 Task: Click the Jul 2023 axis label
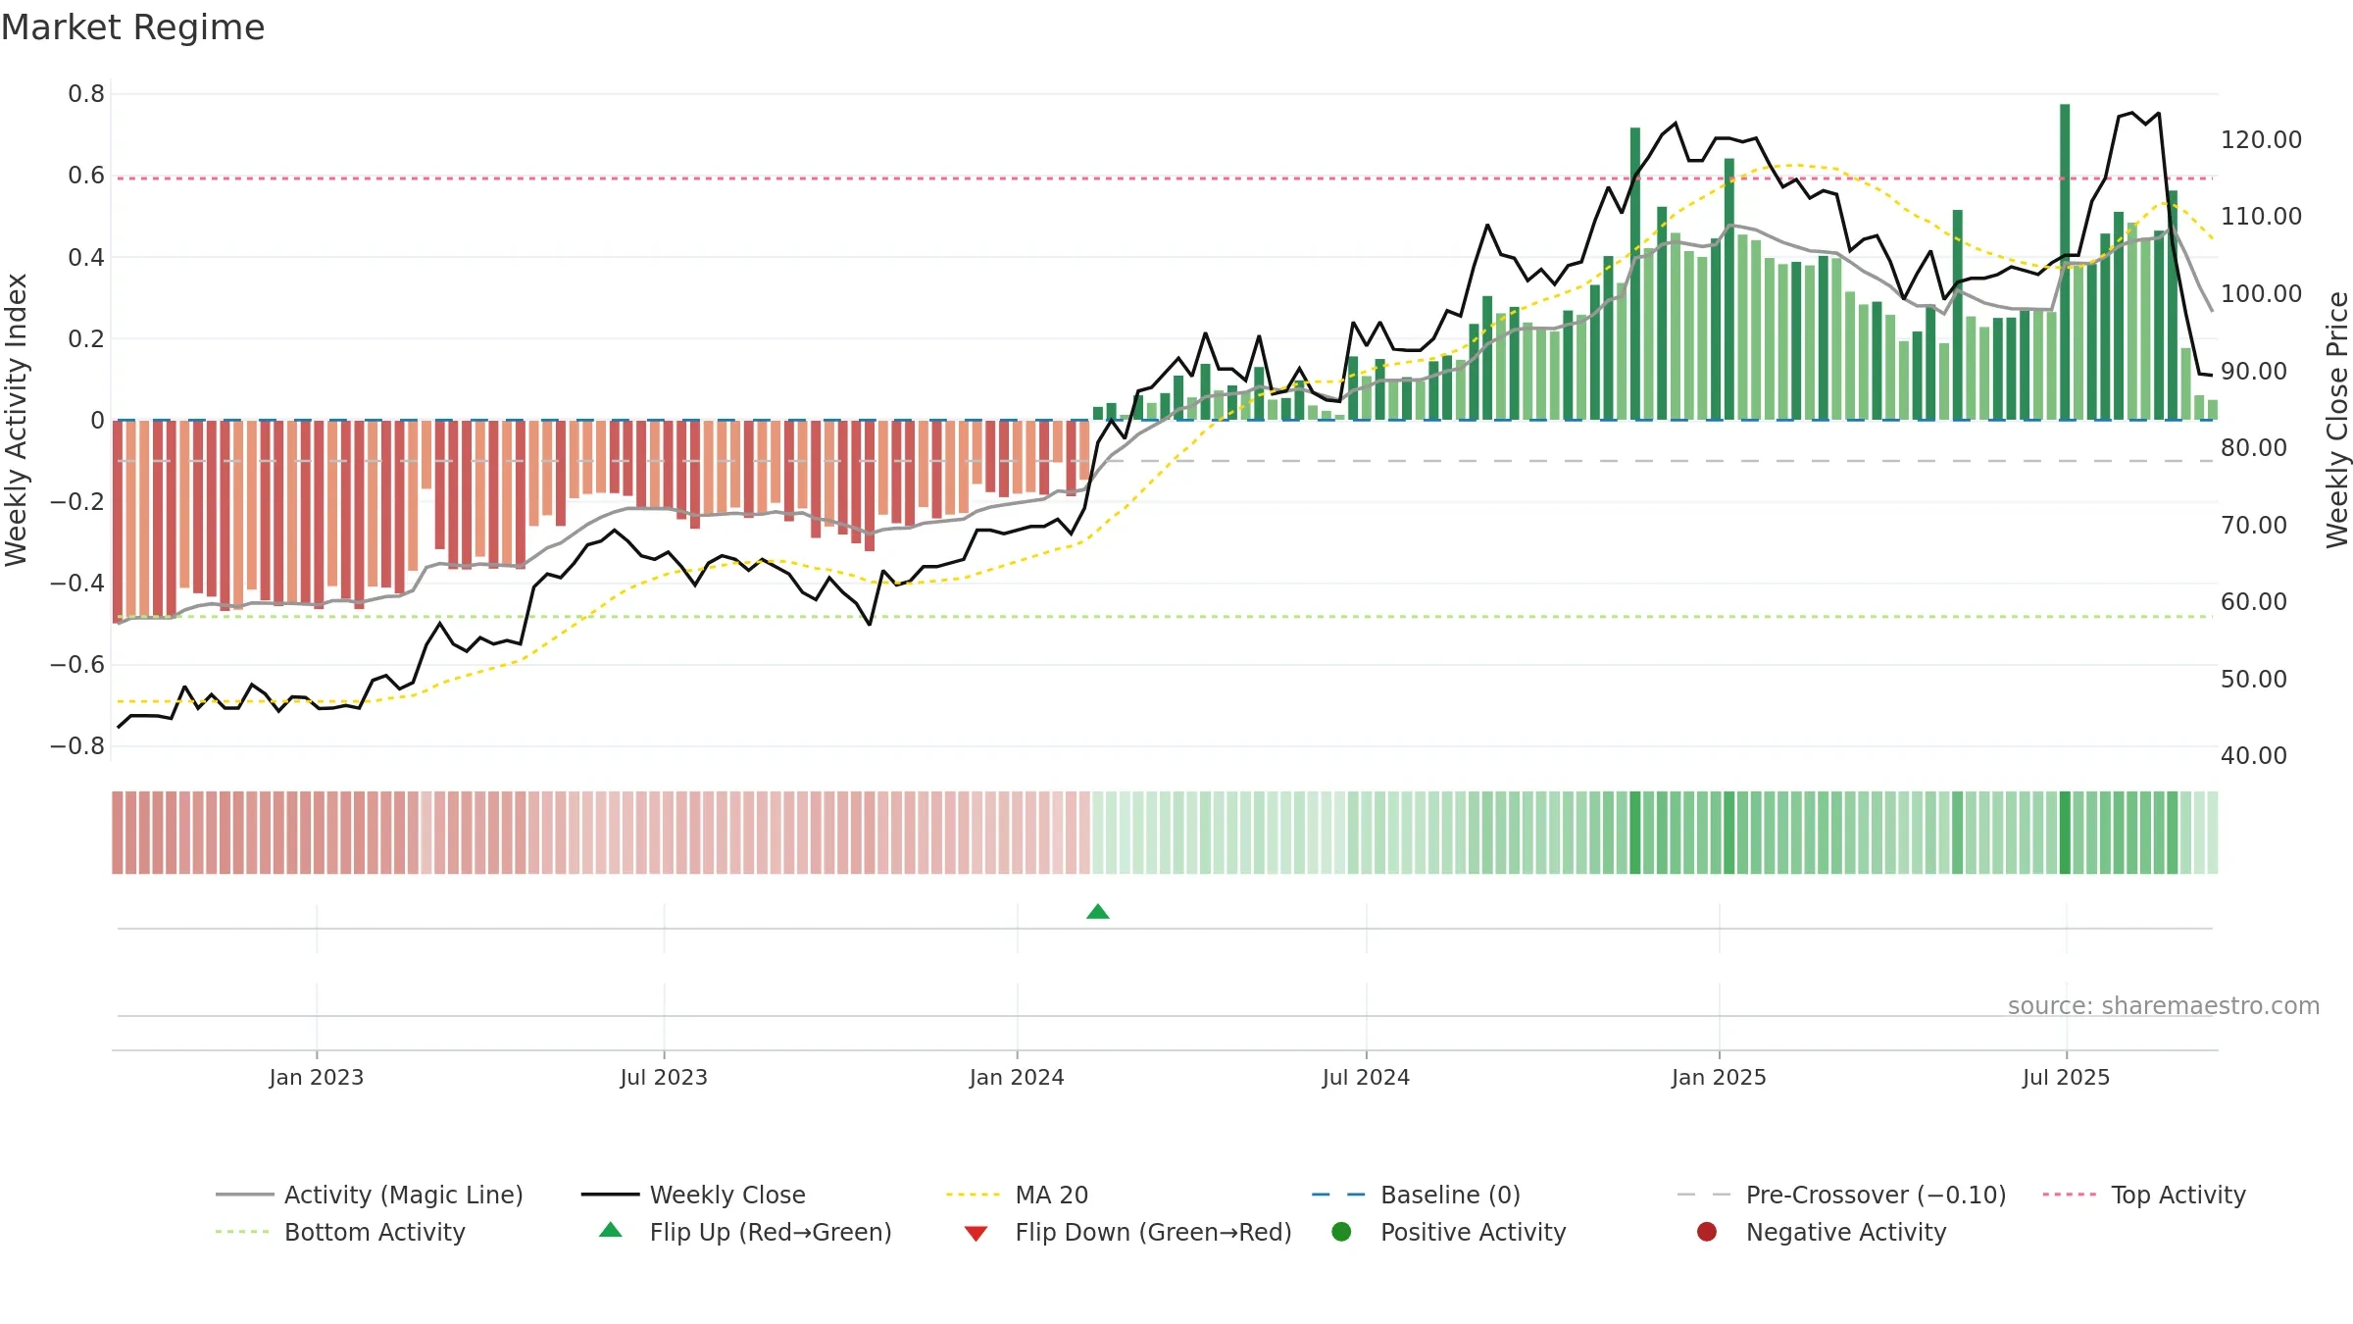point(664,1077)
